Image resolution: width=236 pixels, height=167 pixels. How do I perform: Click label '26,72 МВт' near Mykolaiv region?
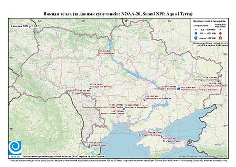click(132, 105)
